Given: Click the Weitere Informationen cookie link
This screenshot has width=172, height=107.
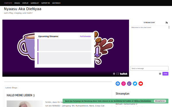Looking at the screenshot, I should point(143,101).
